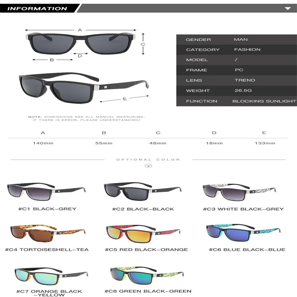This screenshot has width=297, height=297.
Task: Click the '#C7 ORANGE BLACK-YELLOW' label
Action: click(x=49, y=293)
